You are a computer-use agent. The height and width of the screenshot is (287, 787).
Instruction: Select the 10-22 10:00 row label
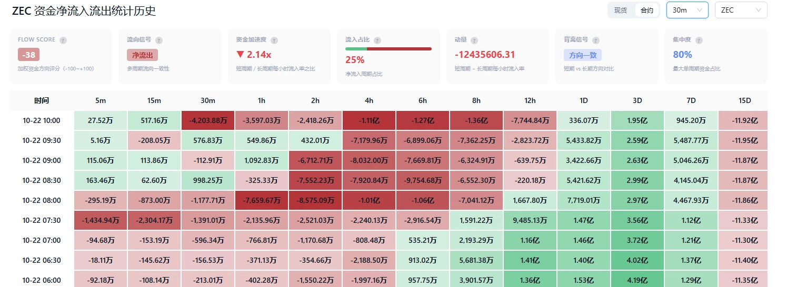42,120
